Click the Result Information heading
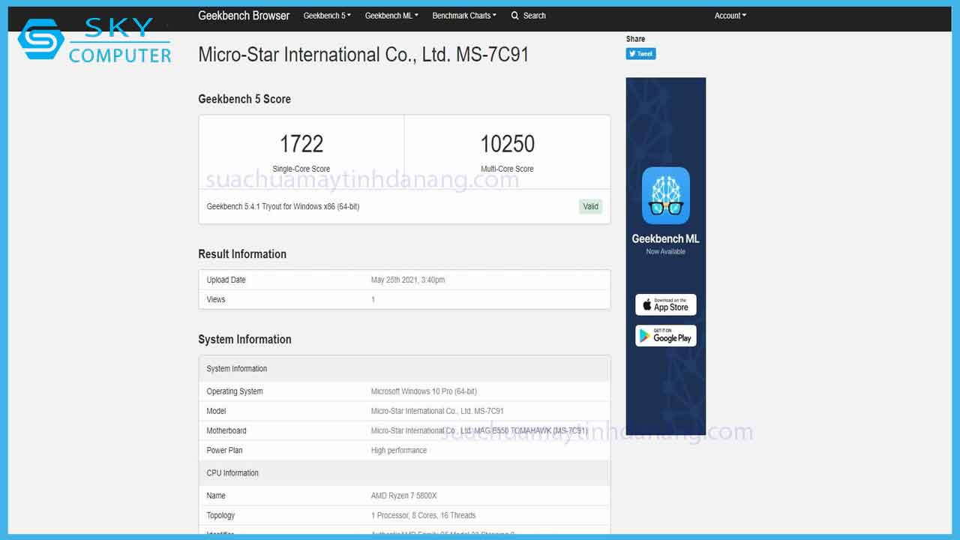 pos(242,254)
